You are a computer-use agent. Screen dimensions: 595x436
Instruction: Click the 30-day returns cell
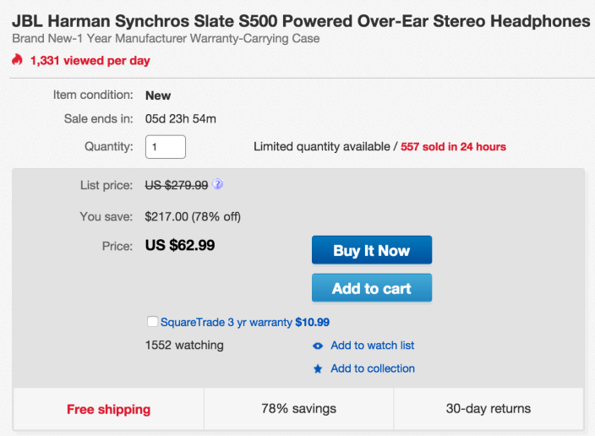(x=489, y=409)
